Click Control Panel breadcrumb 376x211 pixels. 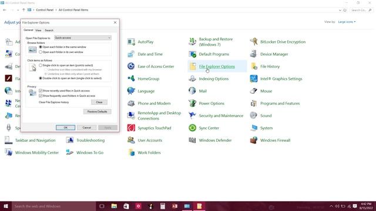coord(45,10)
